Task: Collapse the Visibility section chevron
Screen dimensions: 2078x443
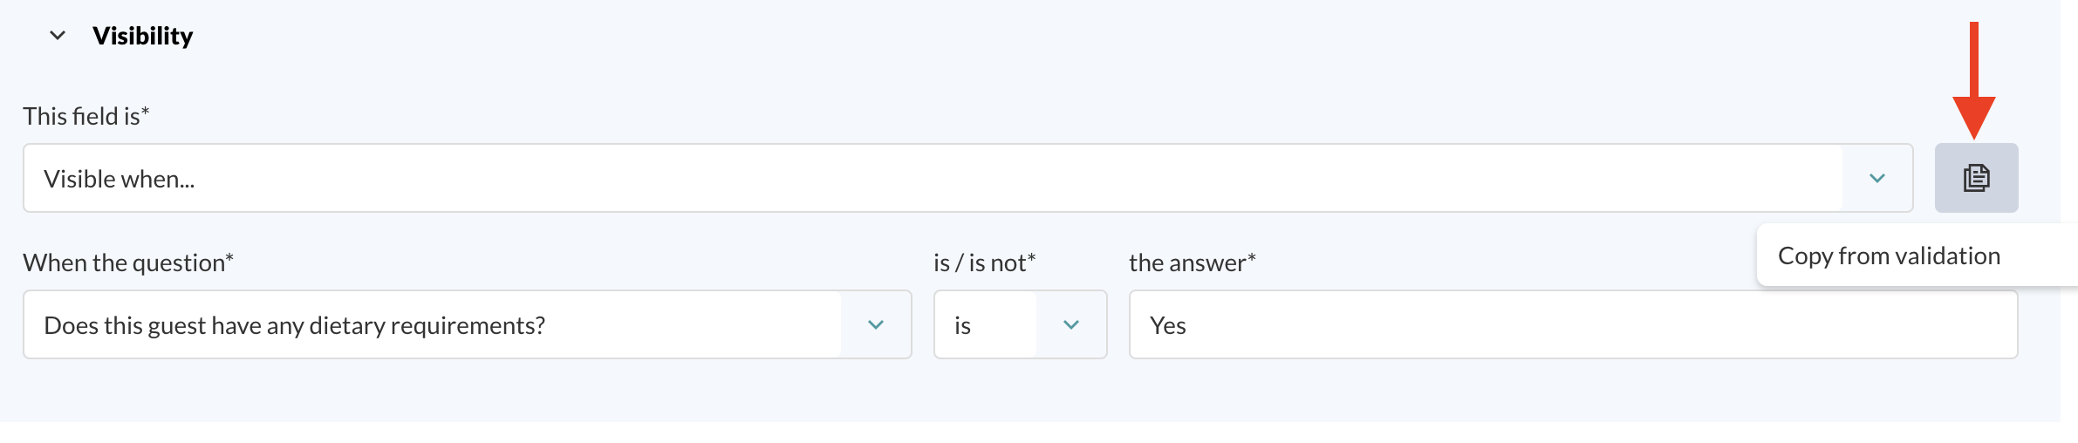Action: pyautogui.click(x=58, y=36)
